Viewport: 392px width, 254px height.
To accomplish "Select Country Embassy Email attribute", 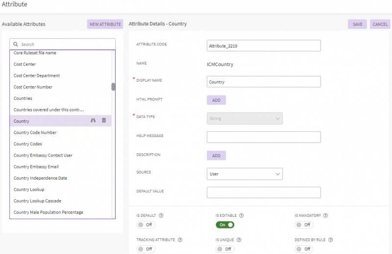I will tap(60, 166).
